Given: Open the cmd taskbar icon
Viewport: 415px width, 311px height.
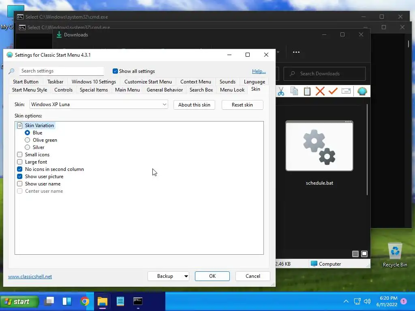Looking at the screenshot, I should pyautogui.click(x=138, y=301).
